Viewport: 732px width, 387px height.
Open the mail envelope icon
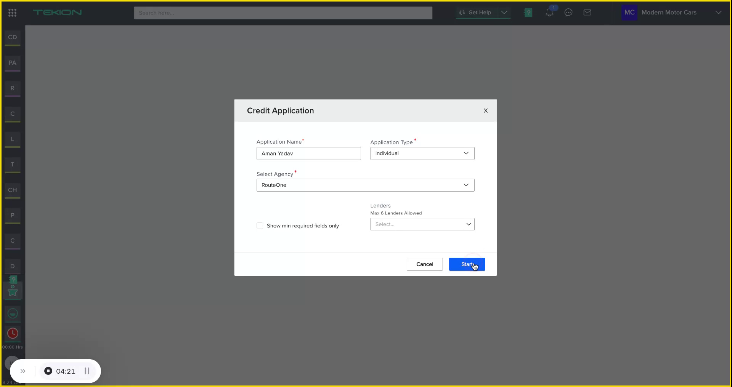[587, 12]
